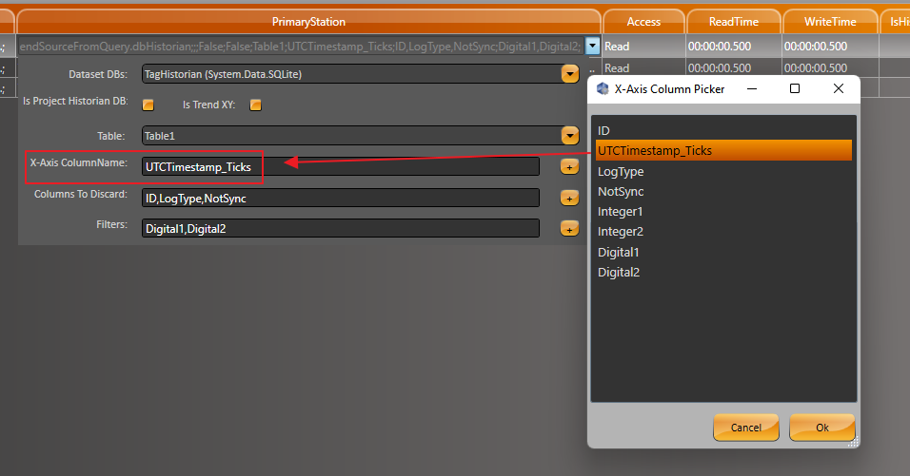The width and height of the screenshot is (910, 476).
Task: Close the X-Axis Column Picker dialog
Action: [838, 88]
